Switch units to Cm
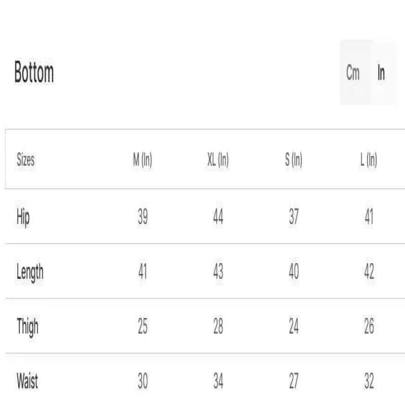 tap(353, 73)
